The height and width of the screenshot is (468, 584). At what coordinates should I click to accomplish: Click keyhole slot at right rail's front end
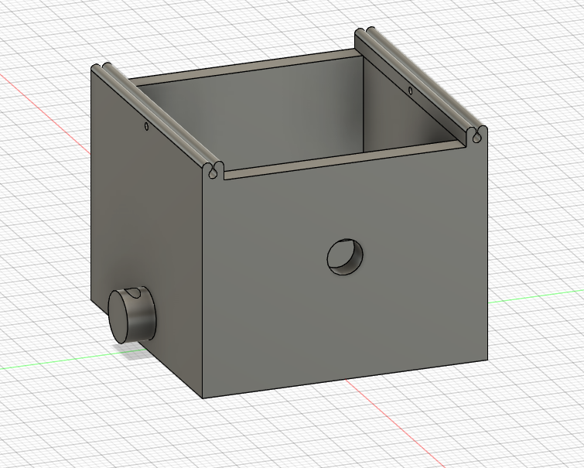pyautogui.click(x=476, y=138)
